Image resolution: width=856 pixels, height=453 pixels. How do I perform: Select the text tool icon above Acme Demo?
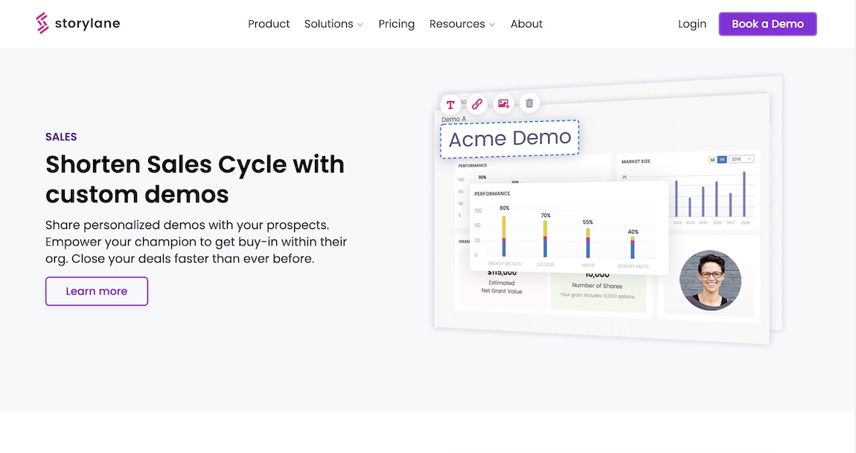point(450,104)
